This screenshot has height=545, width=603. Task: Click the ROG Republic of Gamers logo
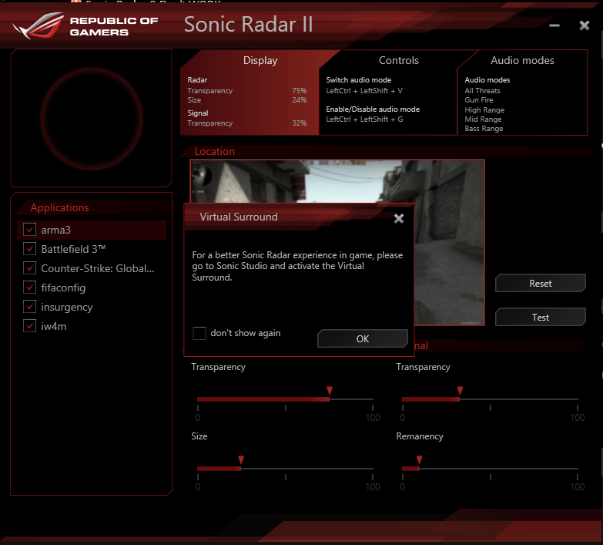click(x=85, y=25)
